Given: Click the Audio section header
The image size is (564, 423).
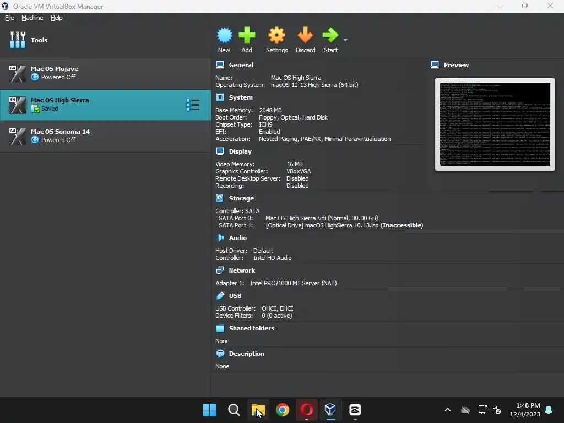Looking at the screenshot, I should point(238,238).
